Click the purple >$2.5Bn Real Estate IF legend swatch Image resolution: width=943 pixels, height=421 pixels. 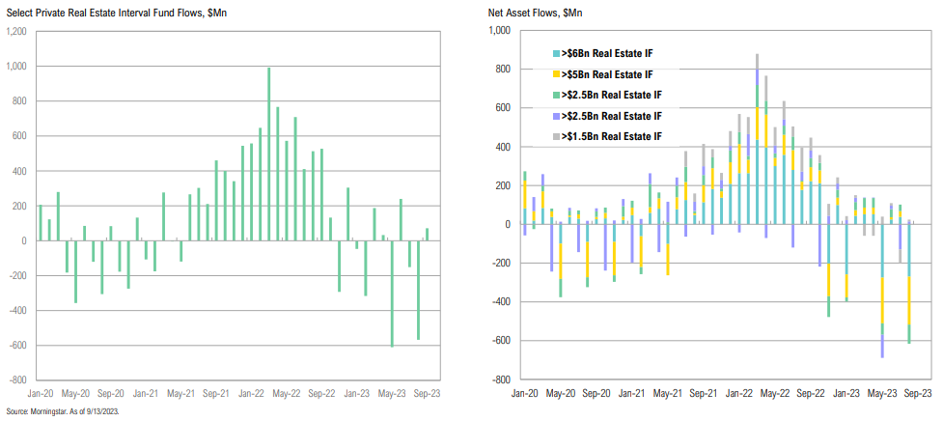pyautogui.click(x=556, y=116)
